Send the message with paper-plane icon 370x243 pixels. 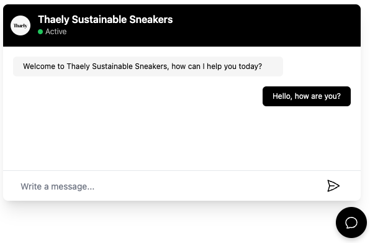(333, 186)
